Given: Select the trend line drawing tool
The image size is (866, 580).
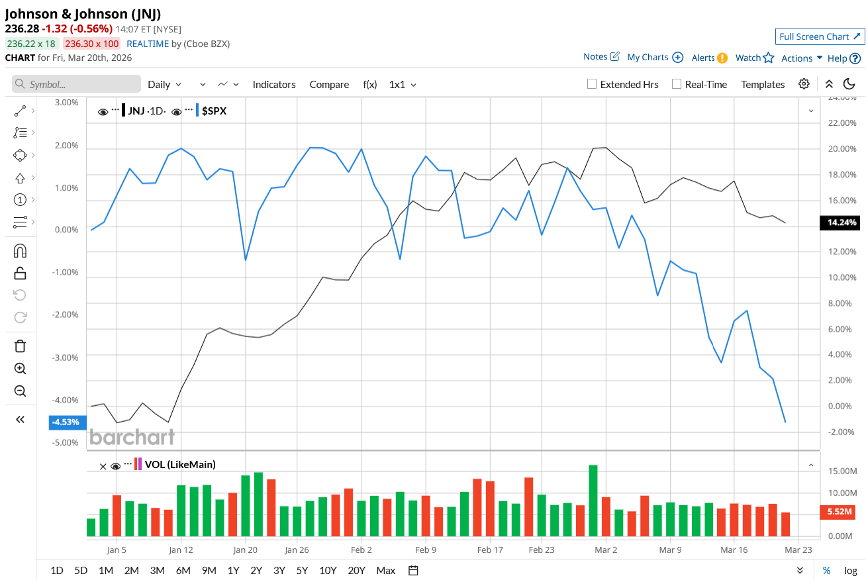Looking at the screenshot, I should pyautogui.click(x=20, y=111).
